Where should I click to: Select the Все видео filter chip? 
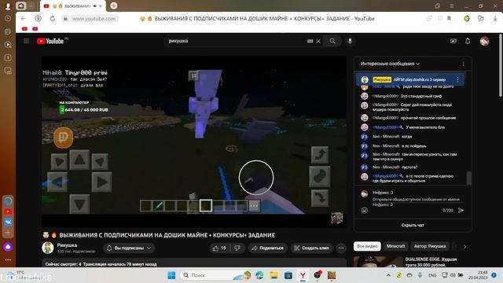coord(367,246)
